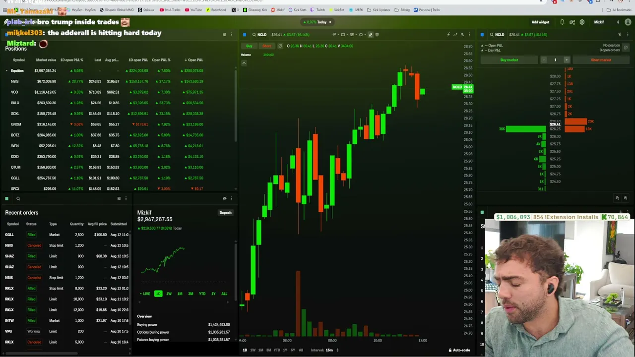Click the flatten position icon beside Short
635x357 pixels.
tap(280, 46)
